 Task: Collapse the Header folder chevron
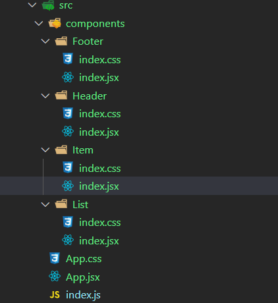tap(45, 96)
